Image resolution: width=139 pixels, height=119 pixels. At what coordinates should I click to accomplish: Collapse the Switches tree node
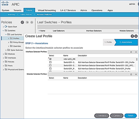(x=3, y=31)
